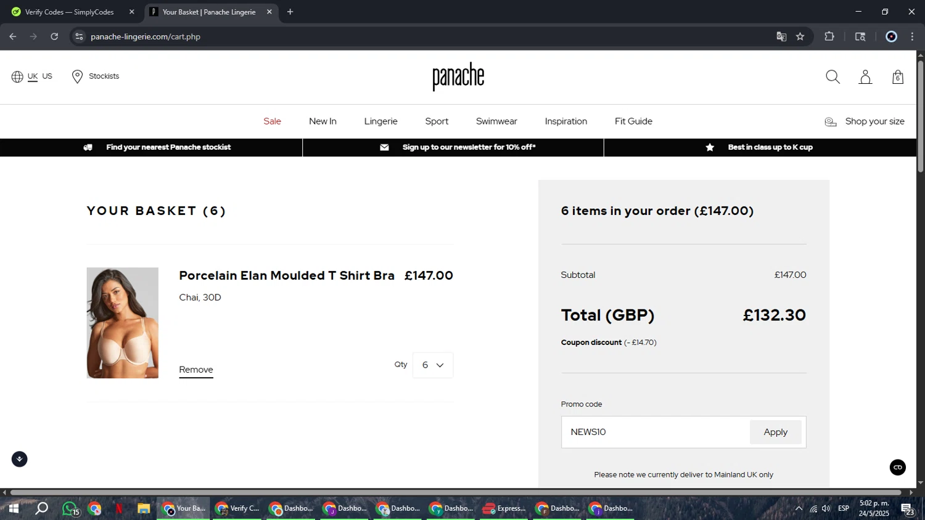Click the Total (GBP) £132.30 amount
This screenshot has height=520, width=925.
775,315
